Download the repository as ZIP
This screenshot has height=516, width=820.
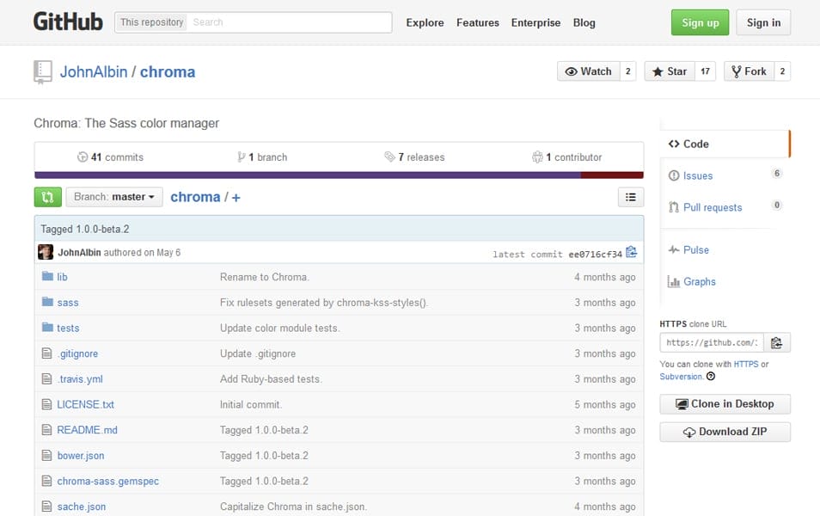725,432
